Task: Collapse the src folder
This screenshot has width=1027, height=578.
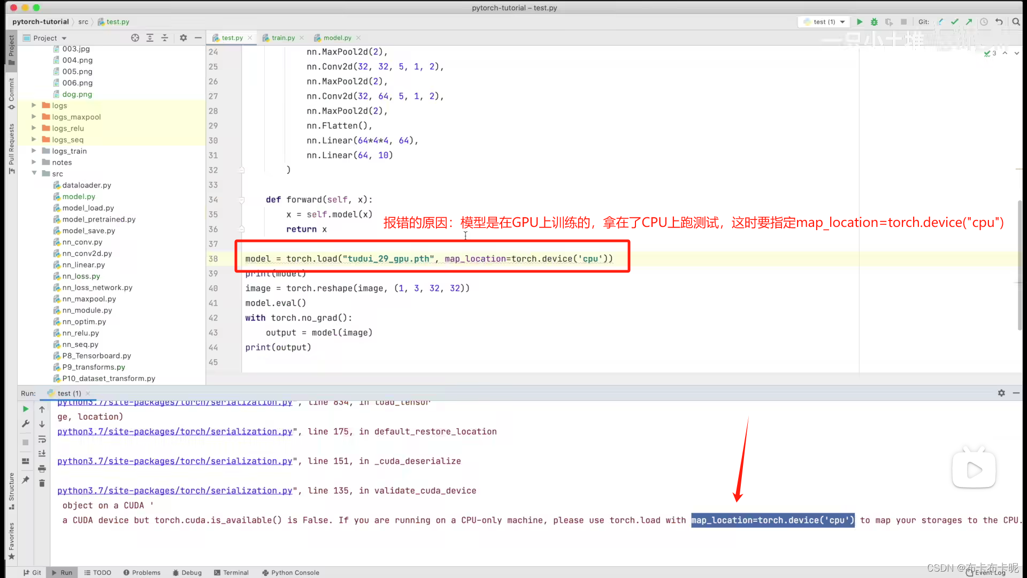Action: pos(34,173)
